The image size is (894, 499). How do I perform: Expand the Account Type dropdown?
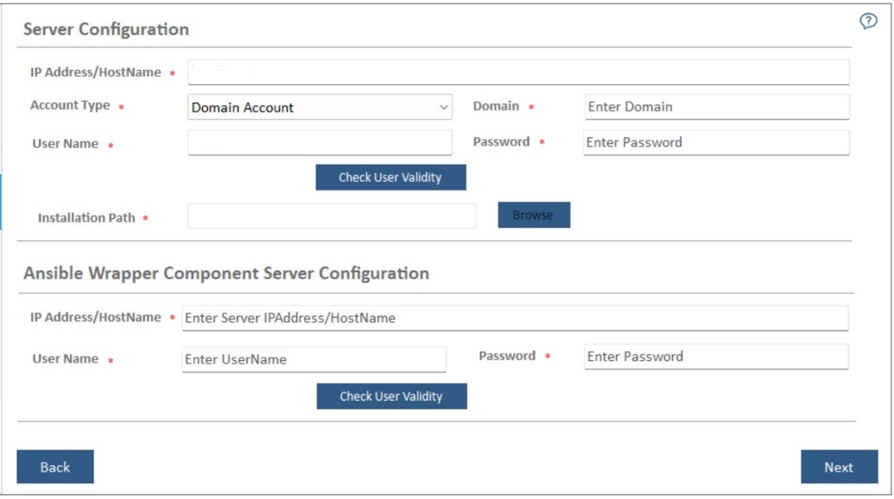(x=319, y=107)
